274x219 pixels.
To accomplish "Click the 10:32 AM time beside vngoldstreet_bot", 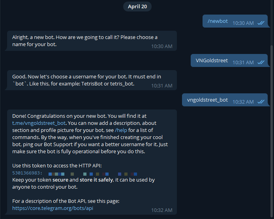I will click(243, 102).
